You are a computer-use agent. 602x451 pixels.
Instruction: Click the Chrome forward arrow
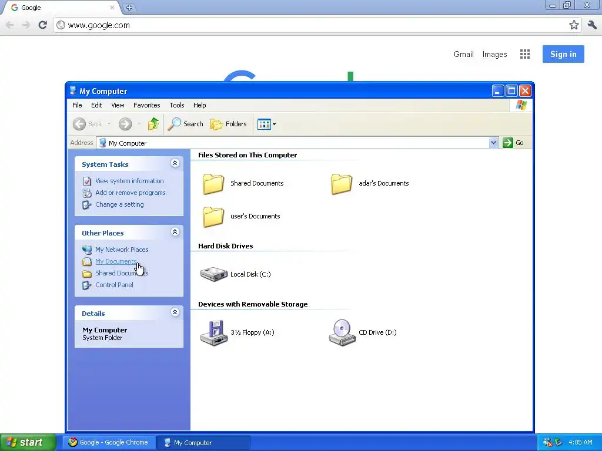[x=26, y=25]
